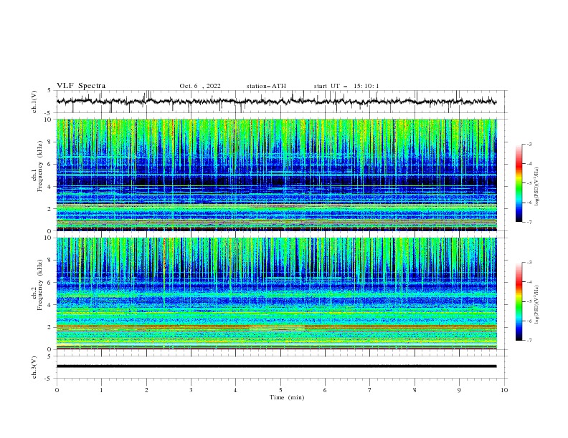Screen dimensions: 568x438
Task: Click time axis tick label '0'
Action: 57,390
